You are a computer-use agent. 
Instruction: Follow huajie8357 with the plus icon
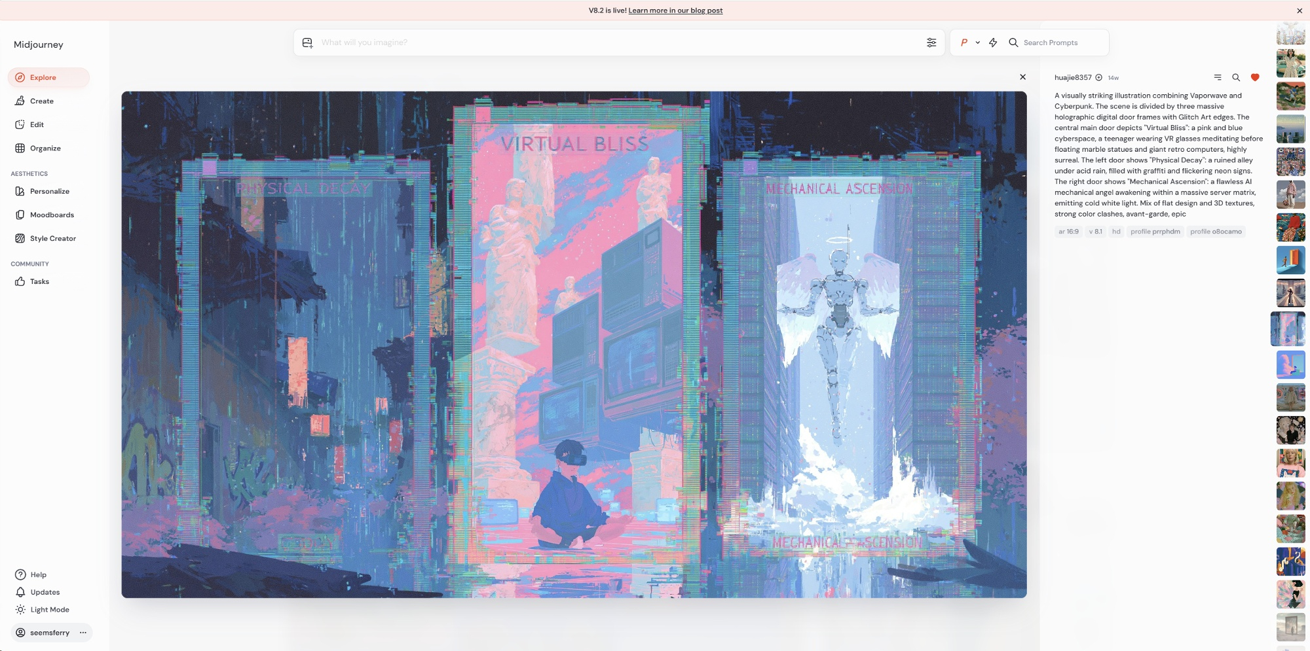tap(1099, 77)
